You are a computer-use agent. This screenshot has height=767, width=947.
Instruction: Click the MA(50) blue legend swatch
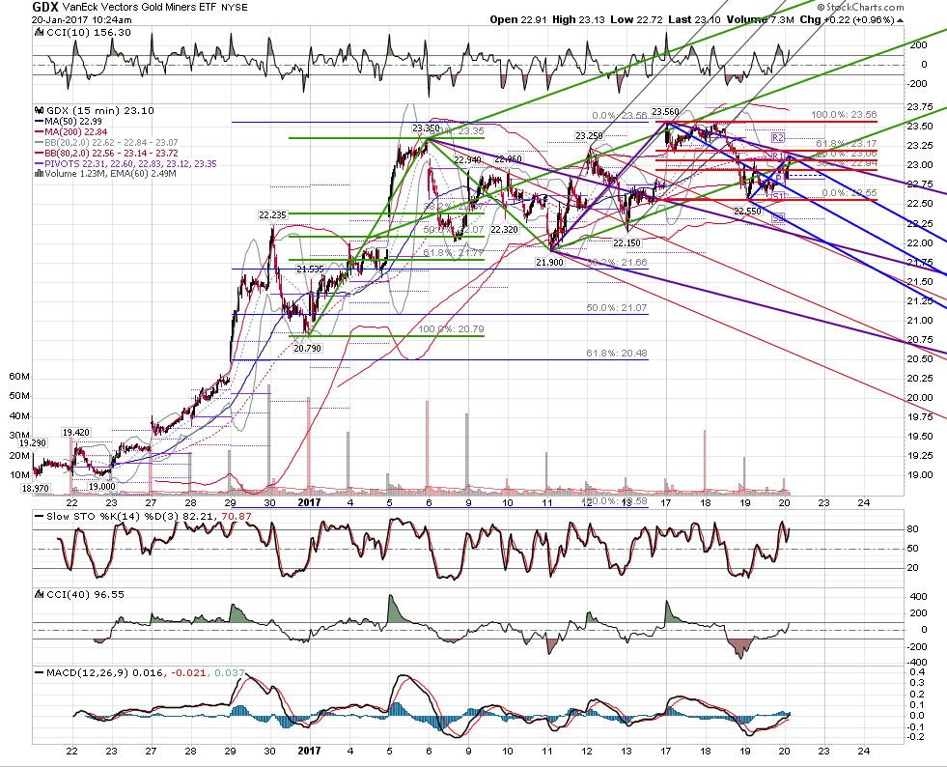point(40,122)
